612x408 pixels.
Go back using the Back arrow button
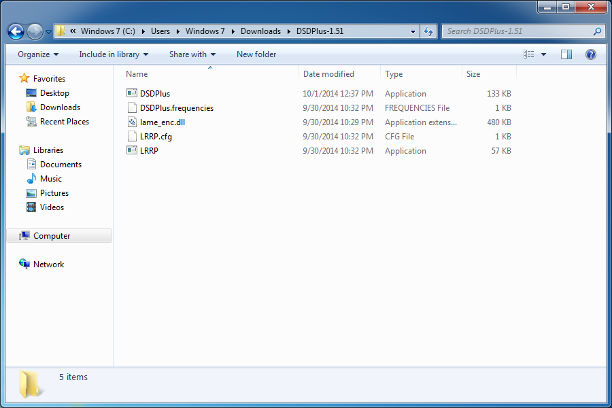16,31
